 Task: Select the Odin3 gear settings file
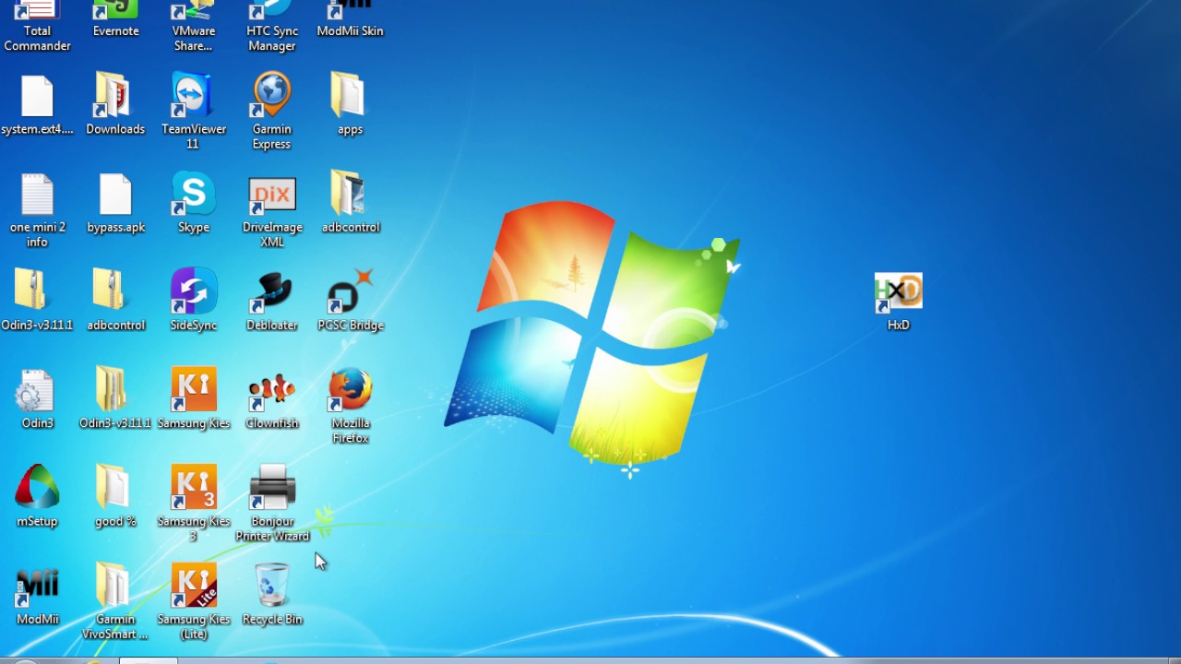(37, 398)
